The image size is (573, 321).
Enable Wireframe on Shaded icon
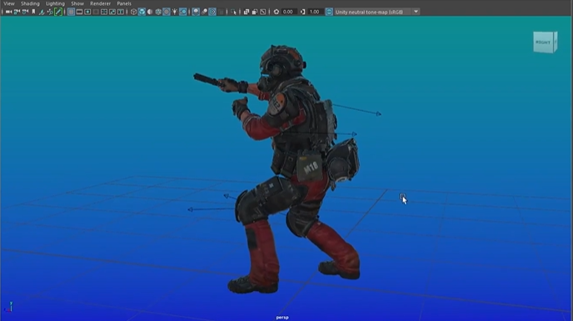pyautogui.click(x=158, y=12)
